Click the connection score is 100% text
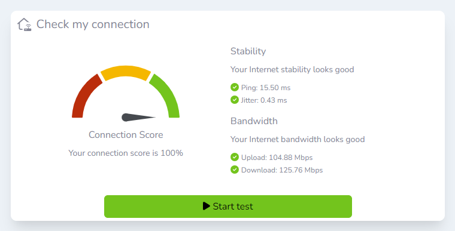This screenshot has height=231, width=455. pos(126,153)
